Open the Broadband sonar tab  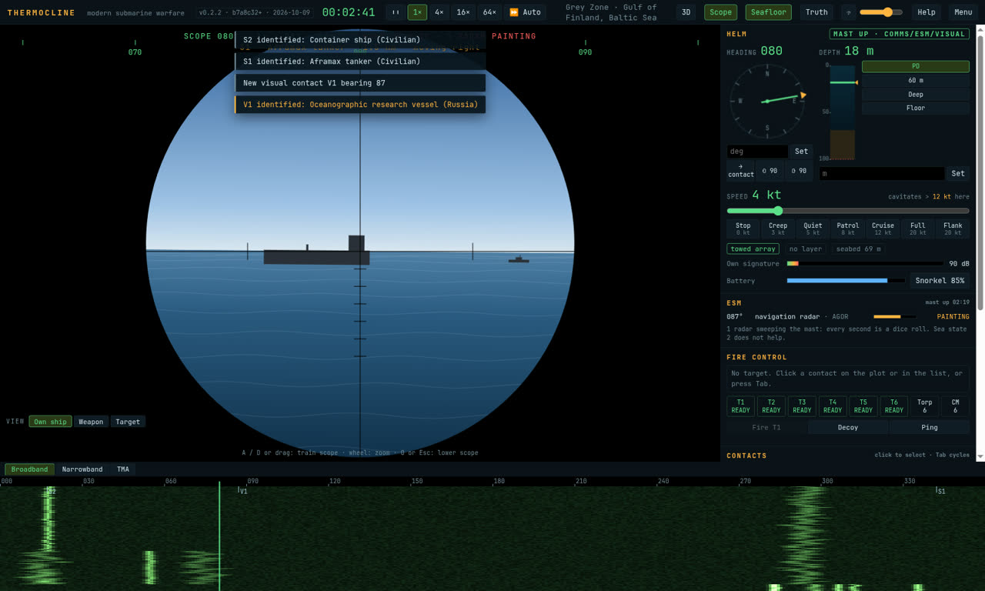pos(29,469)
